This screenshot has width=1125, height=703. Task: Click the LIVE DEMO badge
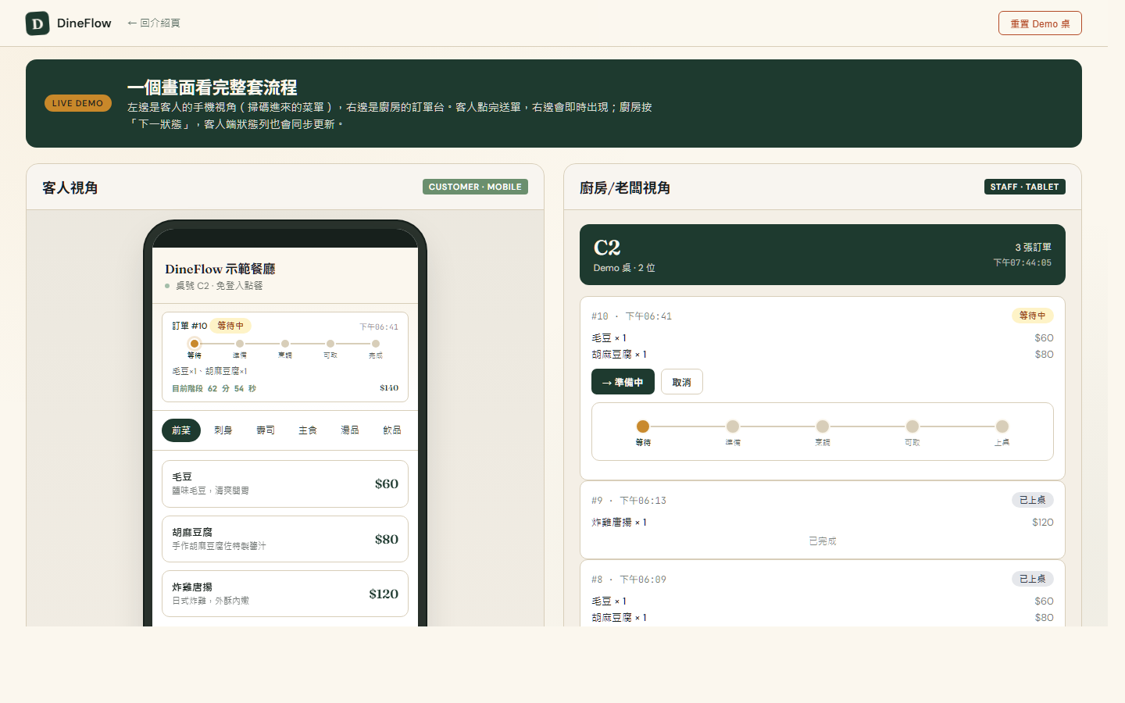(x=77, y=102)
